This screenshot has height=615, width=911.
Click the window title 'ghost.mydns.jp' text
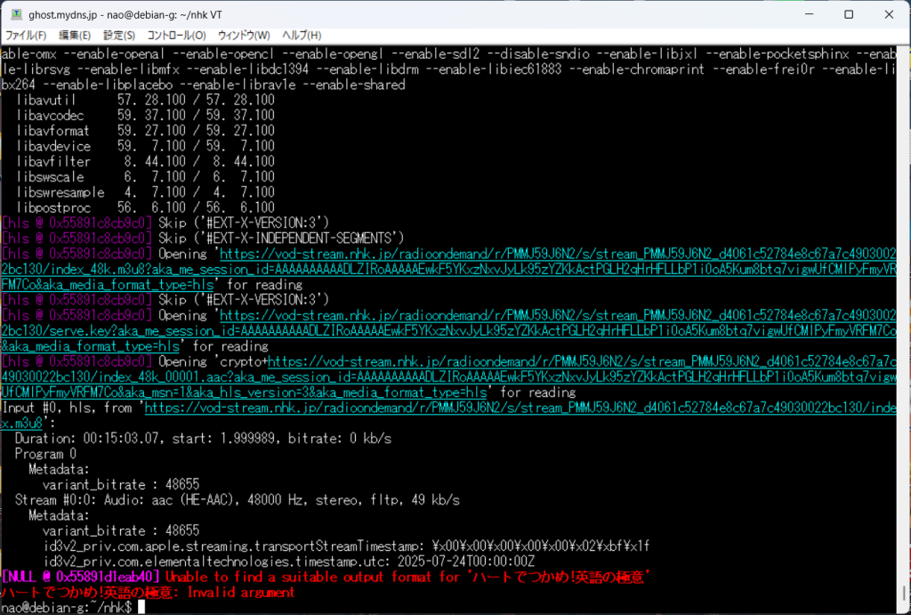[x=63, y=14]
